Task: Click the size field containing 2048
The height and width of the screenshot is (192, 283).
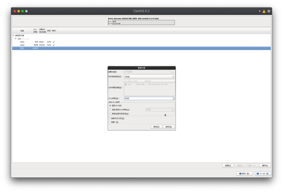Action: pos(148,99)
